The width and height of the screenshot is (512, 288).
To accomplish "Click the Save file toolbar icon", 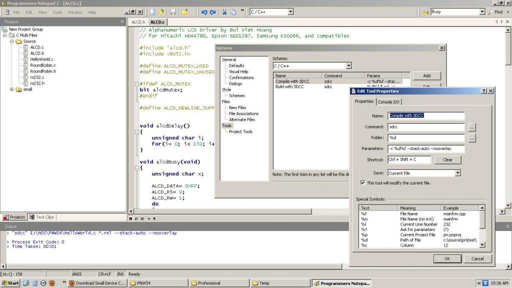I will tap(172, 12).
